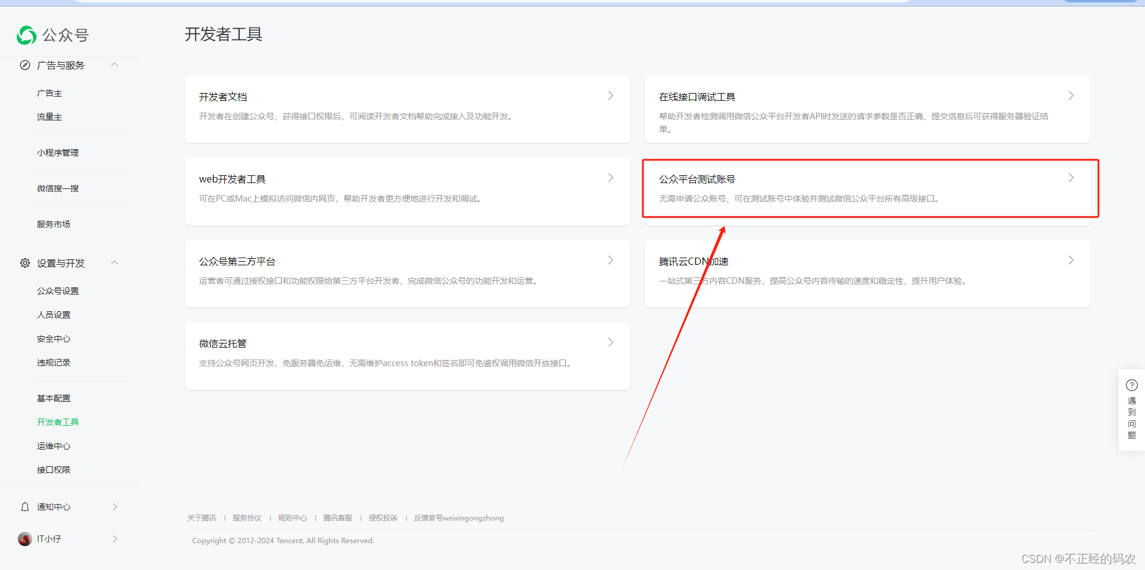The height and width of the screenshot is (570, 1145).
Task: Click the arrow on web开发者工具 card
Action: (611, 178)
